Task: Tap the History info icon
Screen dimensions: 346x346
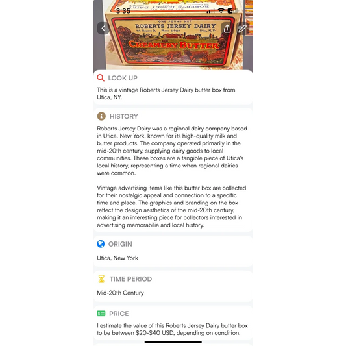Action: tap(101, 116)
